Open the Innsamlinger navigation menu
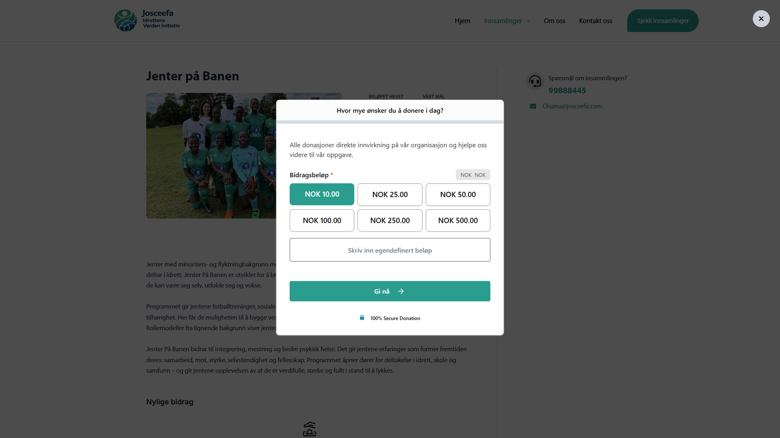 coord(503,21)
